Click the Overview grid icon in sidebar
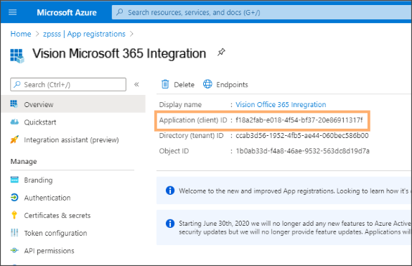Viewport: 412px width, 266px height. point(14,104)
